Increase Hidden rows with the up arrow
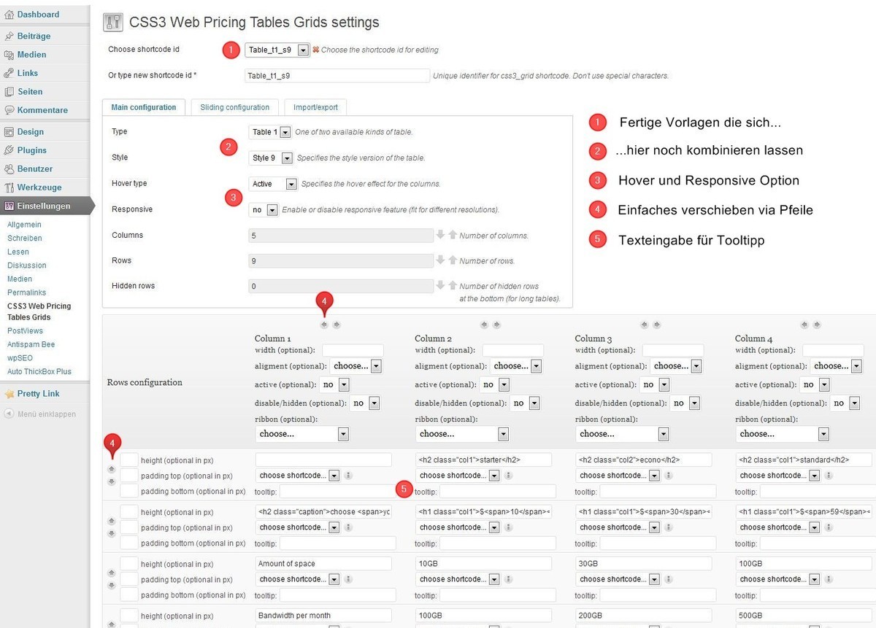This screenshot has height=628, width=876. [452, 286]
